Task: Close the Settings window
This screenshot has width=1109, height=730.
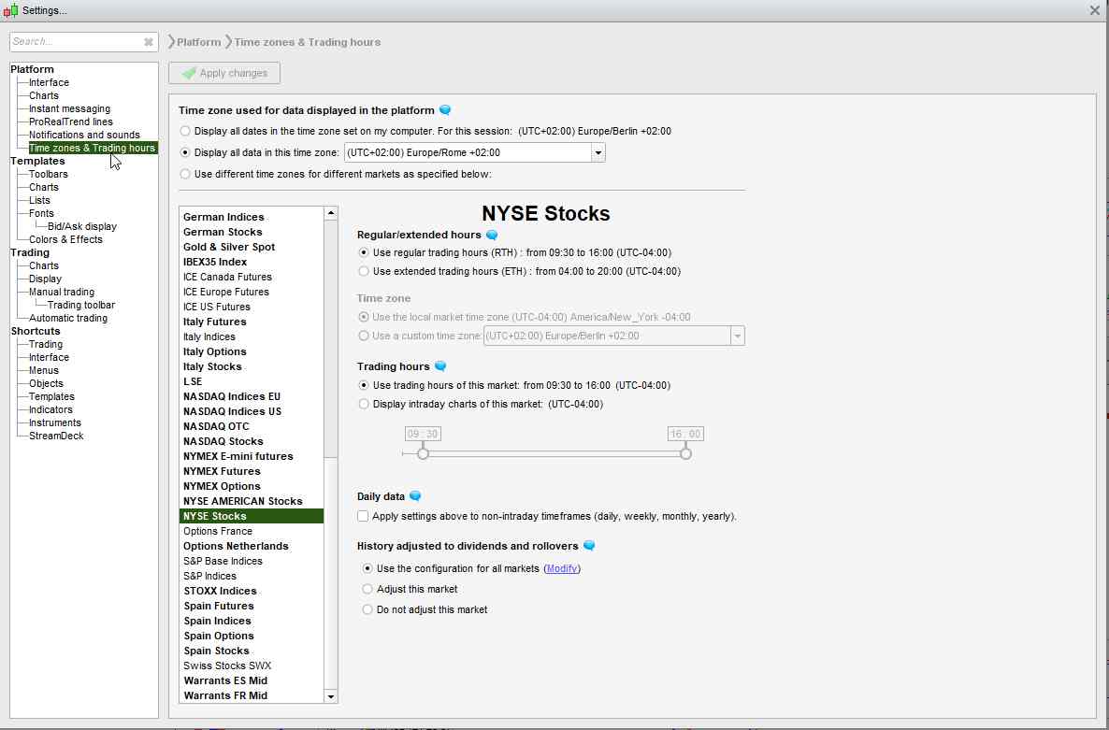Action: pyautogui.click(x=1094, y=10)
